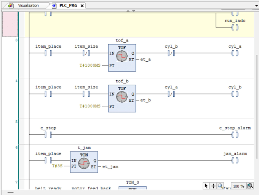The height and width of the screenshot is (195, 259).
Task: Click the T#1000MS value of tof_a
Action: click(x=90, y=66)
